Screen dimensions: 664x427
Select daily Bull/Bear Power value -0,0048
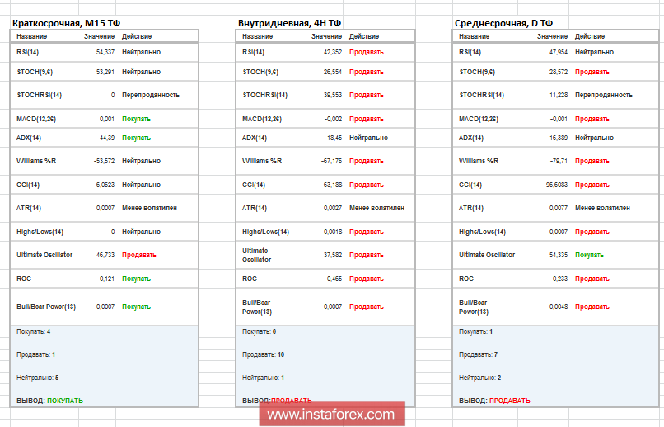coord(557,307)
